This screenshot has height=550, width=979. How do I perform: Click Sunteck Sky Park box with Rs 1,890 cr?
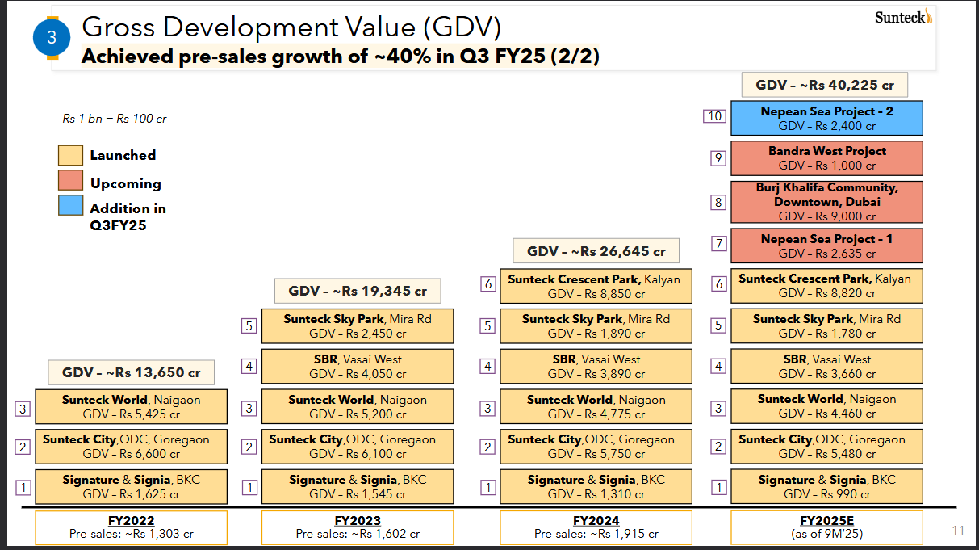click(596, 325)
